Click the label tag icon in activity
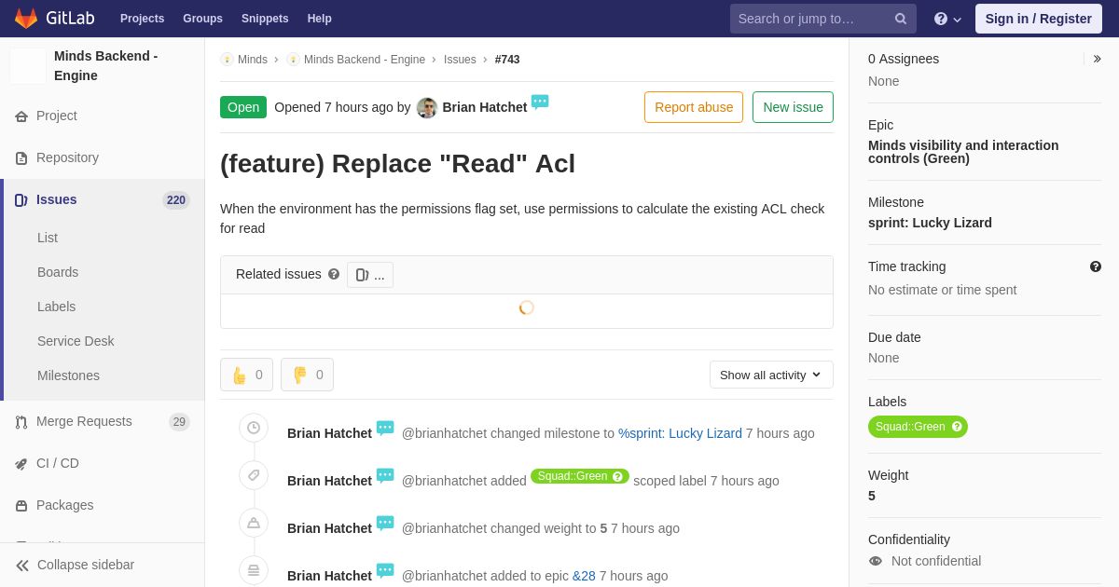1119x587 pixels. (x=254, y=476)
